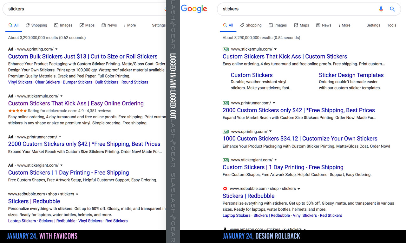406x243 pixels.
Task: Select All tab in right search page
Action: pos(228,25)
